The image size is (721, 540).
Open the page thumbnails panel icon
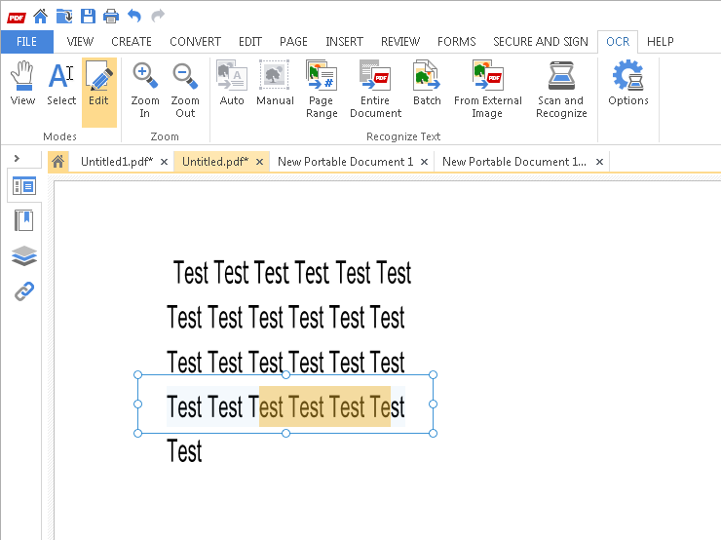coord(24,186)
